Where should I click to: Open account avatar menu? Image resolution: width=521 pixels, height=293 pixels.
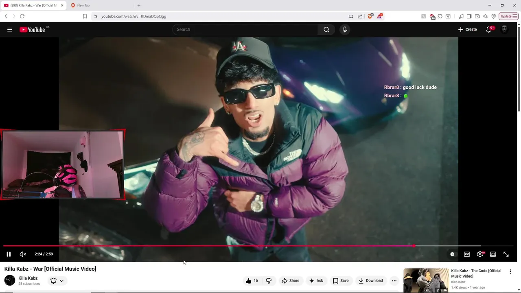504,29
